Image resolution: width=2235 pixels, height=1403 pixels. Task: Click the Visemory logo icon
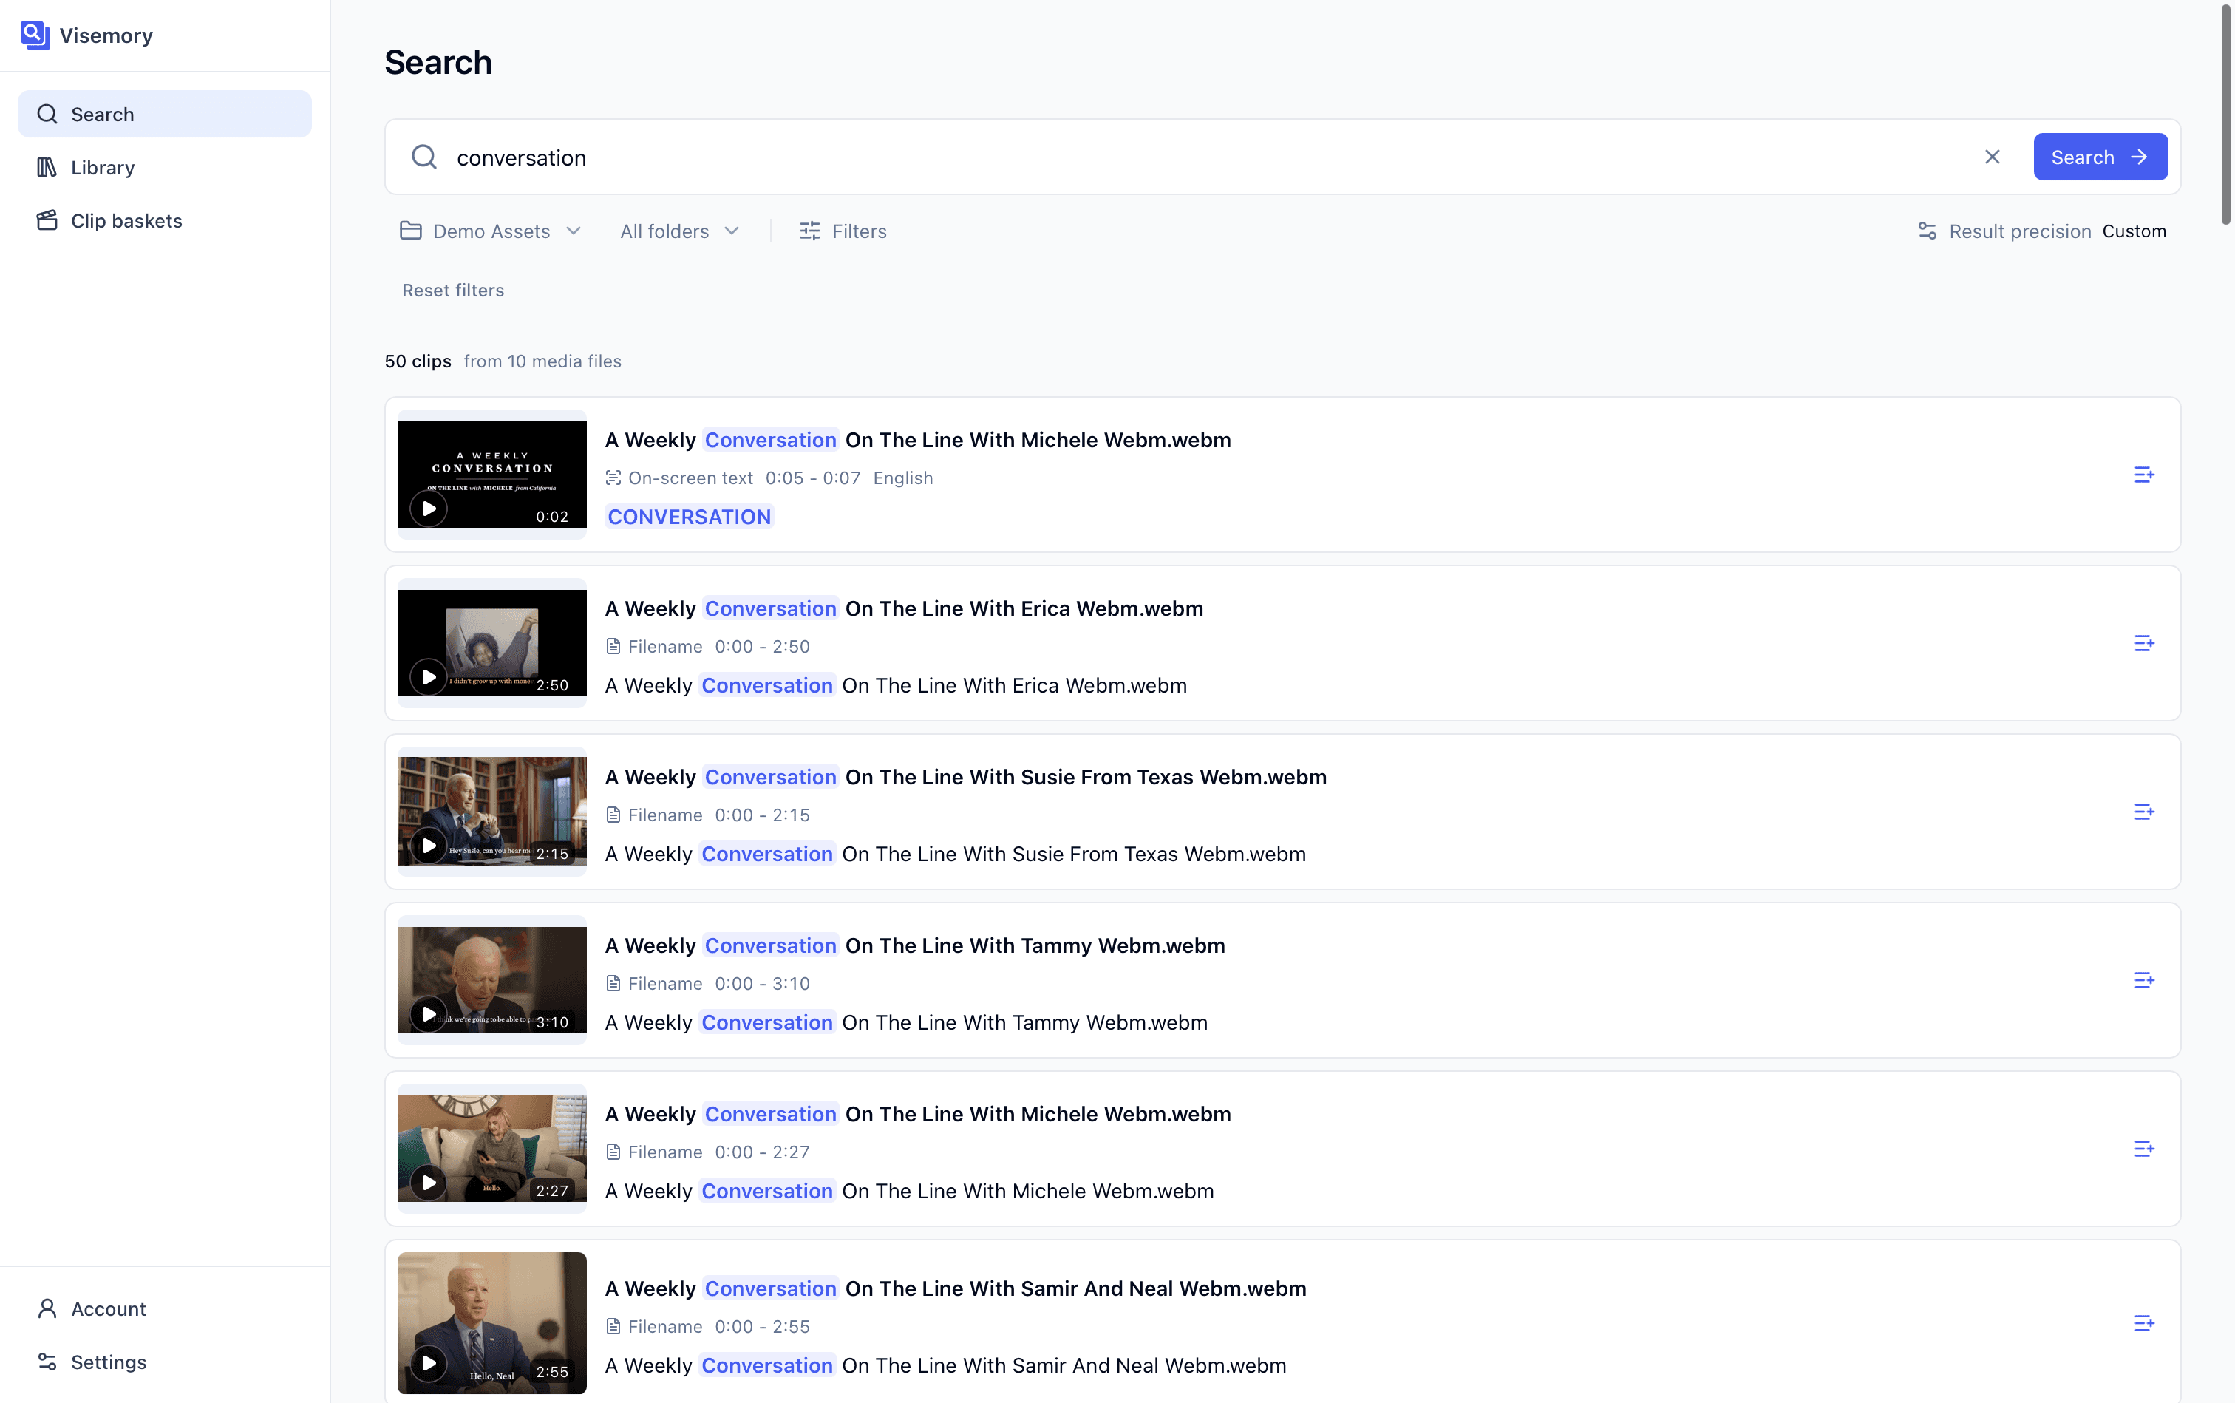pos(34,35)
